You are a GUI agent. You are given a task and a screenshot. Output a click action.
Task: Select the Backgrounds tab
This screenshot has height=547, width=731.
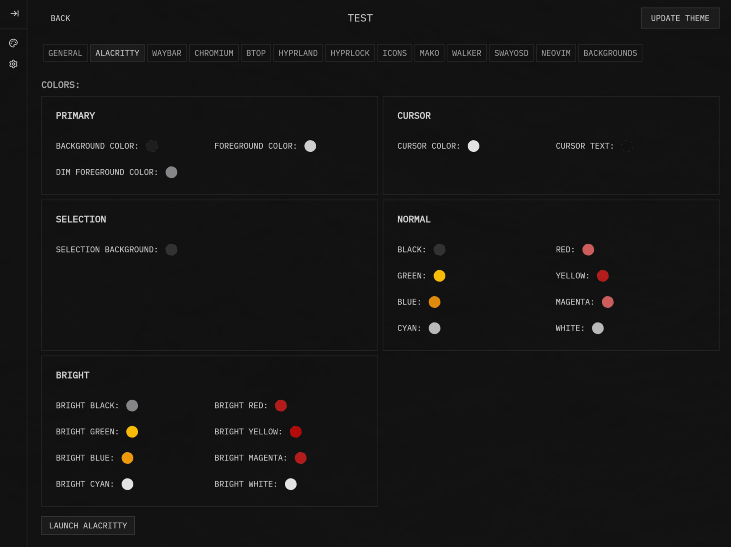click(x=610, y=53)
